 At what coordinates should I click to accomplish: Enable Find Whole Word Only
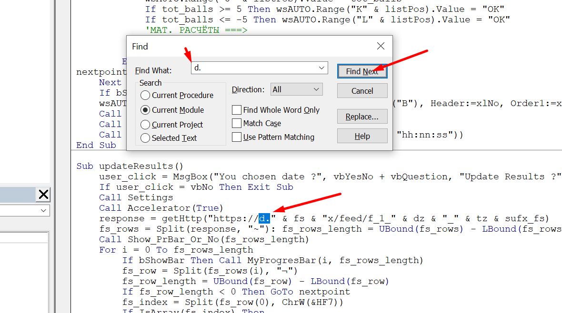click(x=237, y=110)
